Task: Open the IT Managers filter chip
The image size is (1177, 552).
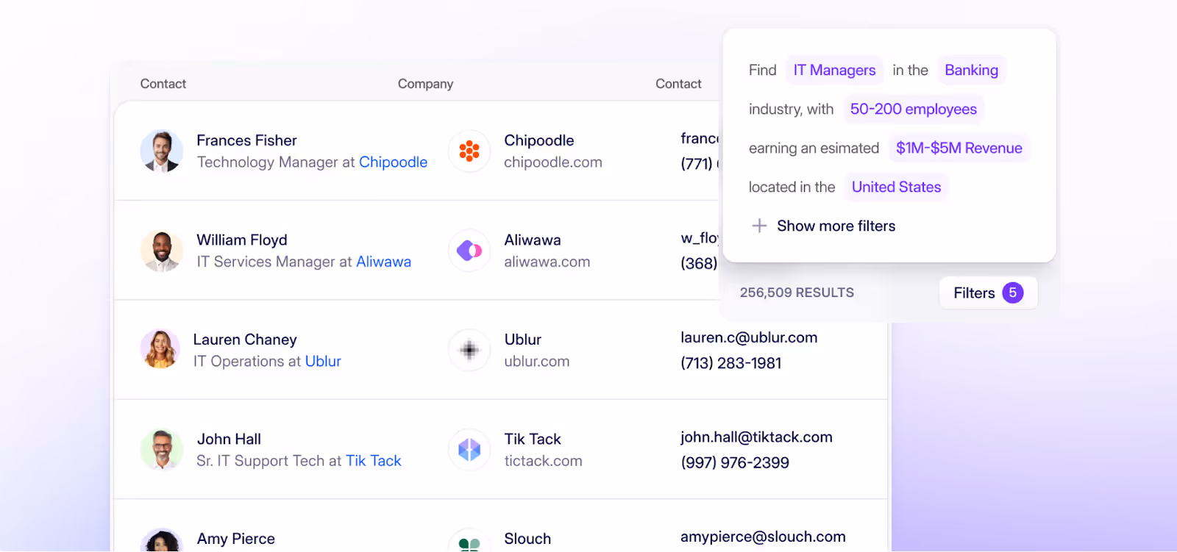Action: pyautogui.click(x=834, y=71)
